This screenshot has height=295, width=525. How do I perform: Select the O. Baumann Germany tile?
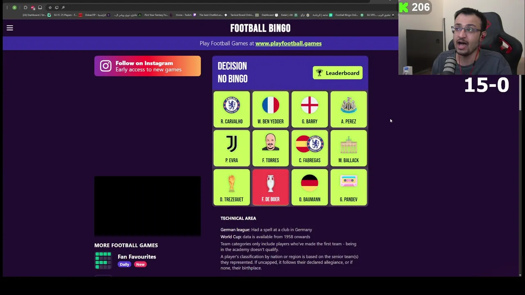tap(309, 187)
